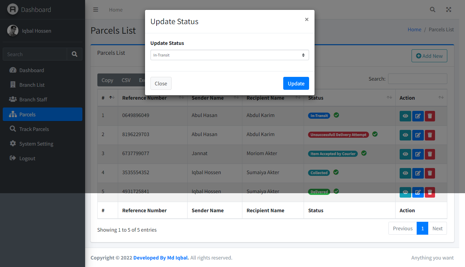Open the Home breadcrumb link
The image size is (465, 267).
tap(414, 29)
